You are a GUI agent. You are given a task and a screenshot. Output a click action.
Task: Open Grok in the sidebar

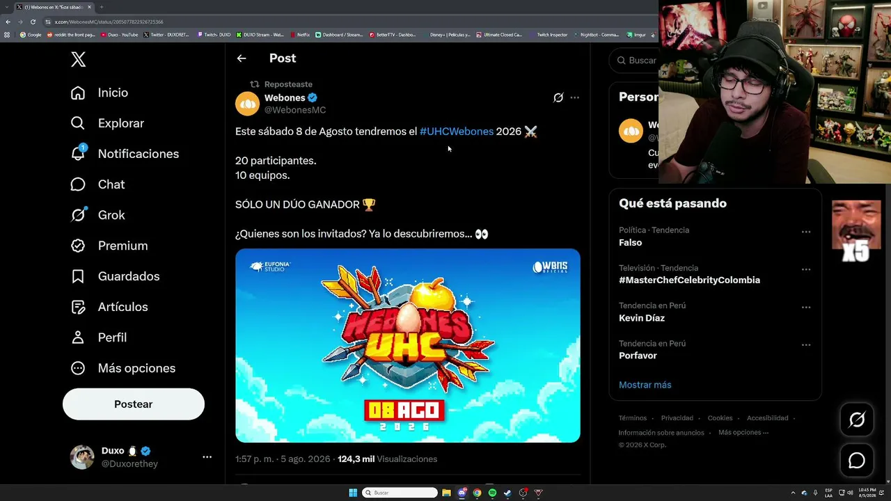point(97,215)
